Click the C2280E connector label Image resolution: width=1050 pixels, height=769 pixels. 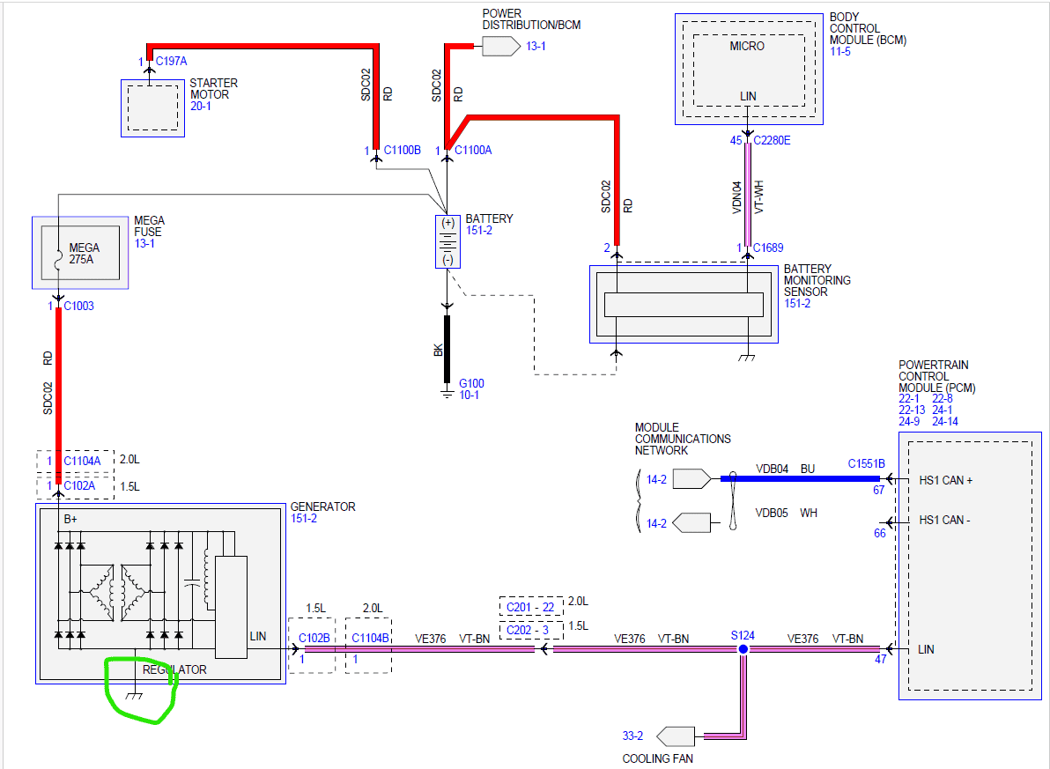coord(773,140)
